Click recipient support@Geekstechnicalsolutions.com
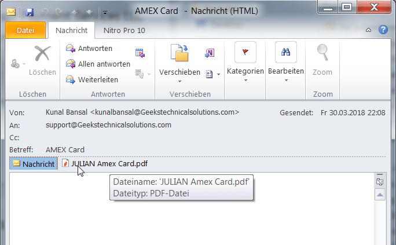This screenshot has width=396, height=245. click(x=108, y=125)
